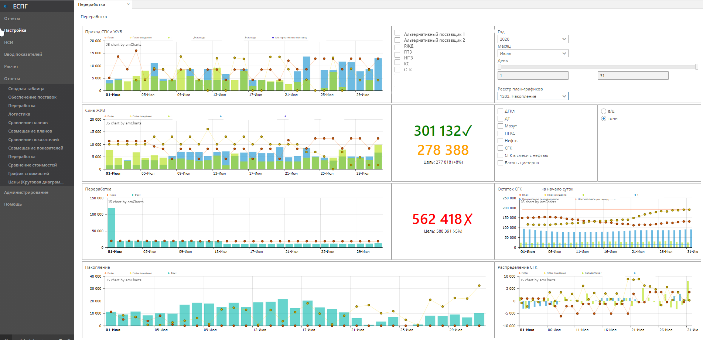Select the в/ц radio button
Screen dimensions: 703x340
(x=604, y=111)
